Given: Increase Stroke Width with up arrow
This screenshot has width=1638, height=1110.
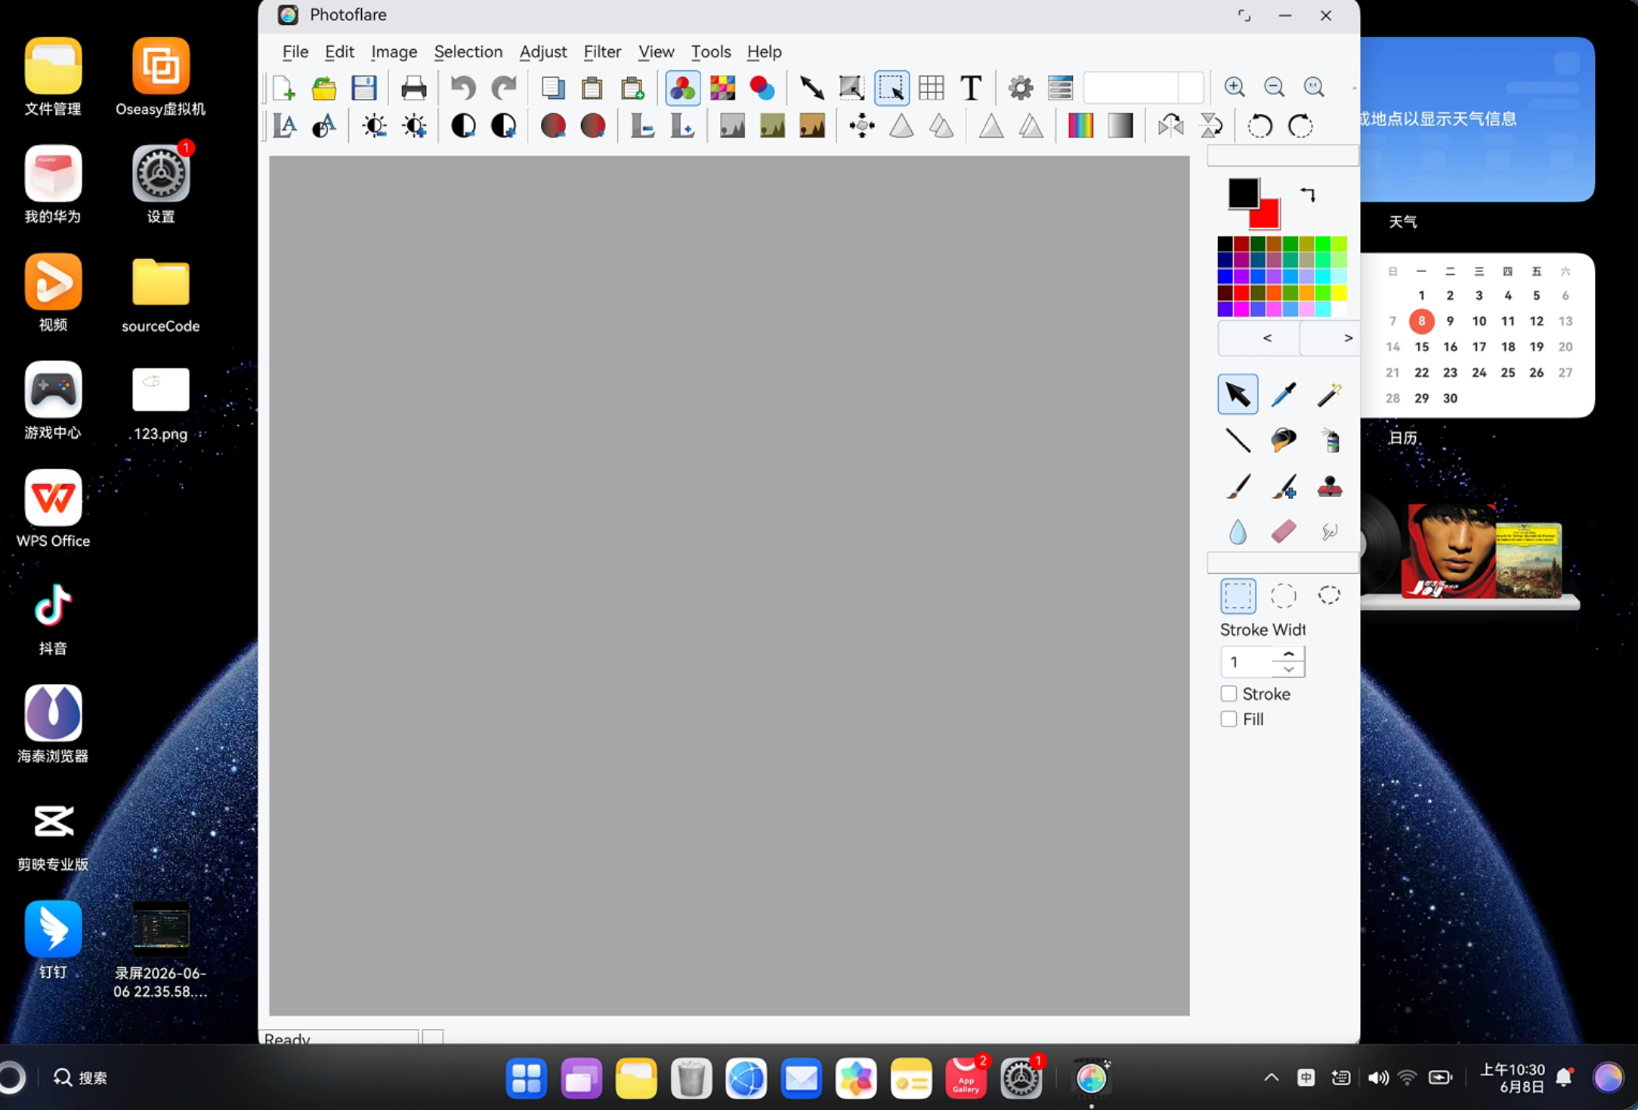Looking at the screenshot, I should (x=1289, y=654).
